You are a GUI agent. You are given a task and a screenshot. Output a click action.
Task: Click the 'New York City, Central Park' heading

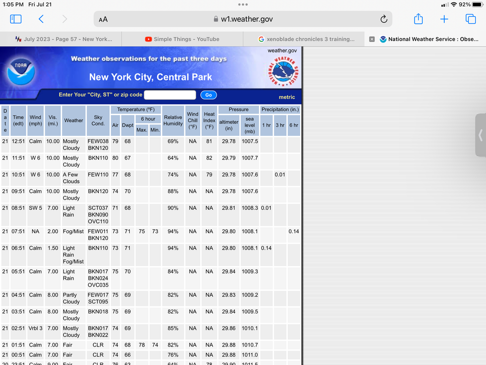[x=151, y=77]
